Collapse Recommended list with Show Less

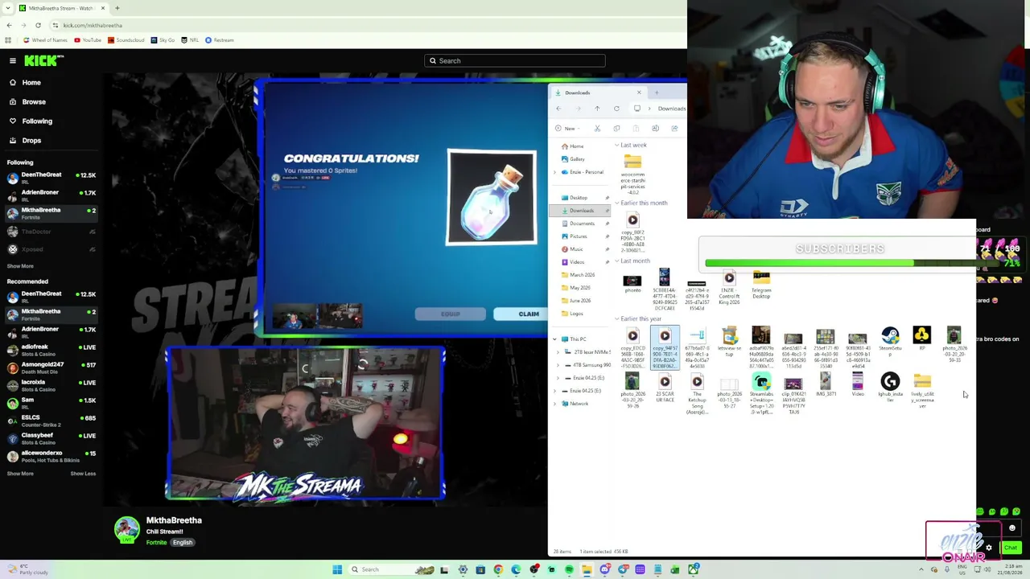coord(83,474)
